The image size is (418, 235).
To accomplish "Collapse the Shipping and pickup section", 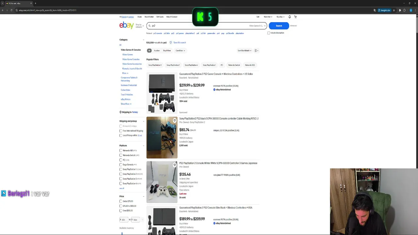I will coord(143,121).
